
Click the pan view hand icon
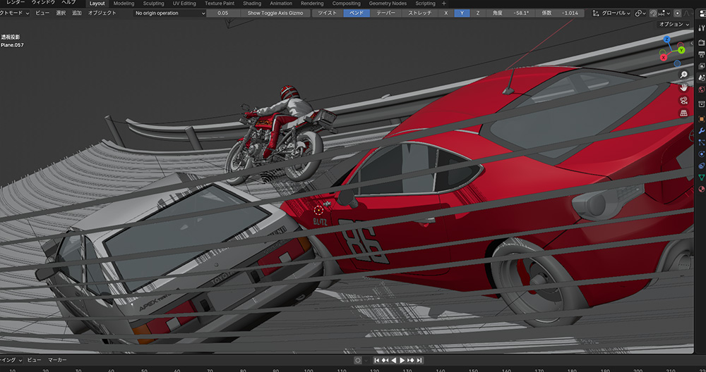tap(684, 87)
